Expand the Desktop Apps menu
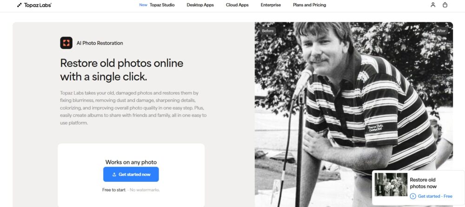 click(x=200, y=5)
